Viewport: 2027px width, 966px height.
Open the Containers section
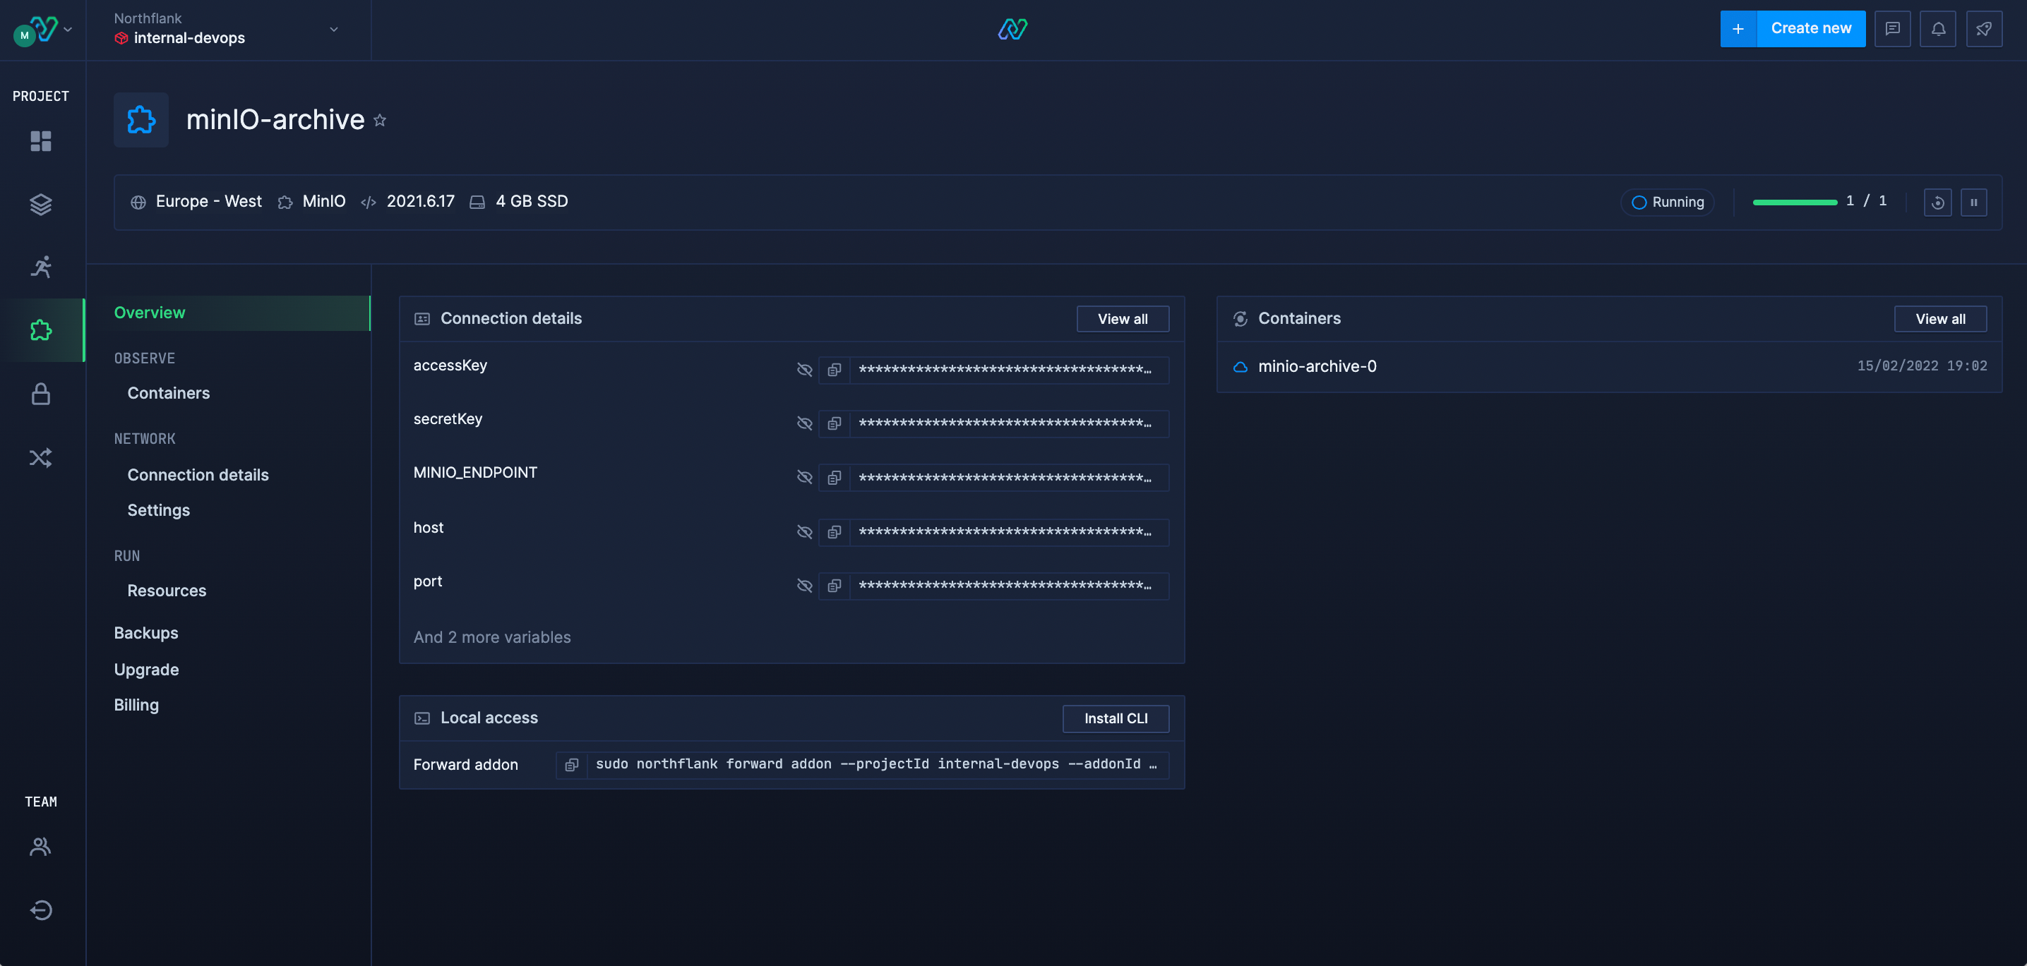click(168, 394)
